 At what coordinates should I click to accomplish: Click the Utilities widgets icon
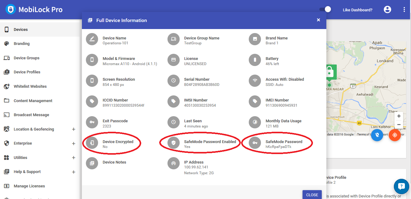click(x=6, y=158)
